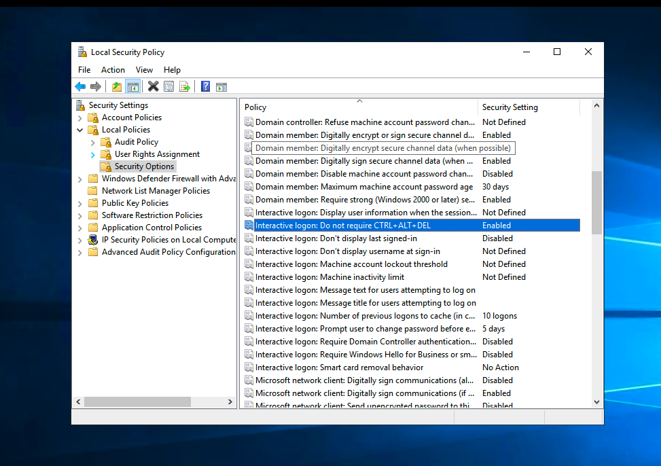661x466 pixels.
Task: Select the Interactive logon Machine inactivity limit policy
Action: (326, 276)
